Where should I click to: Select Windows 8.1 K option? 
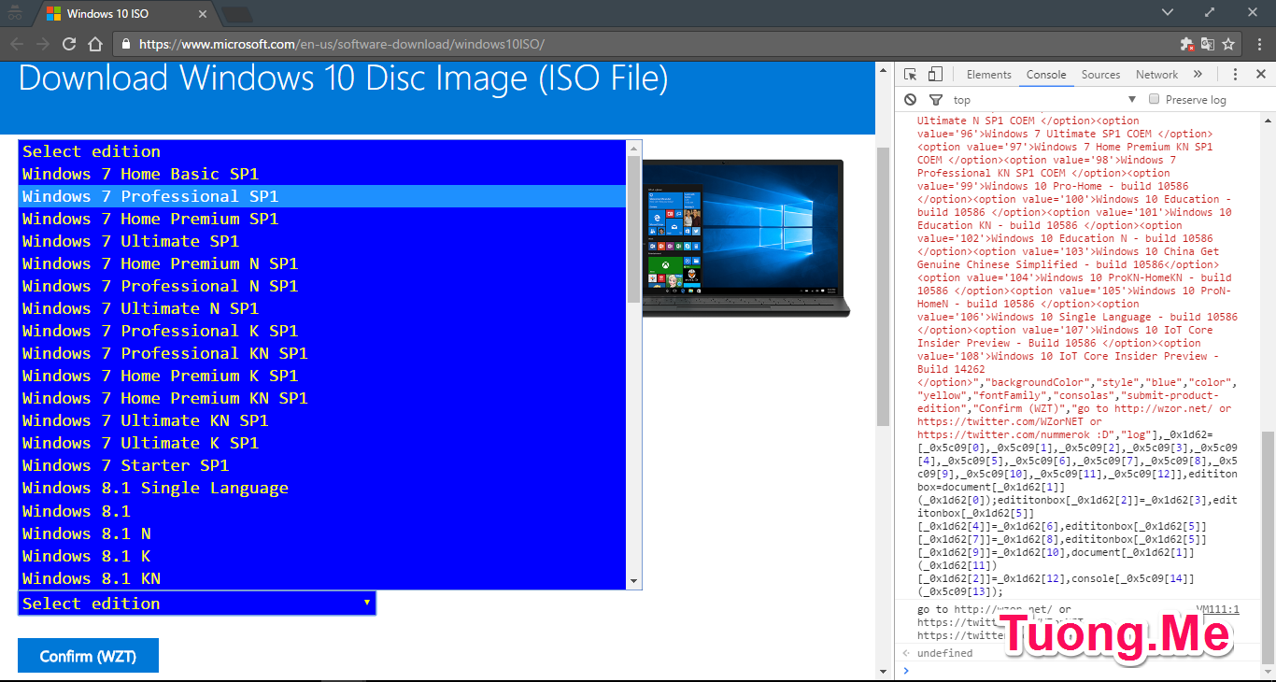click(x=322, y=556)
